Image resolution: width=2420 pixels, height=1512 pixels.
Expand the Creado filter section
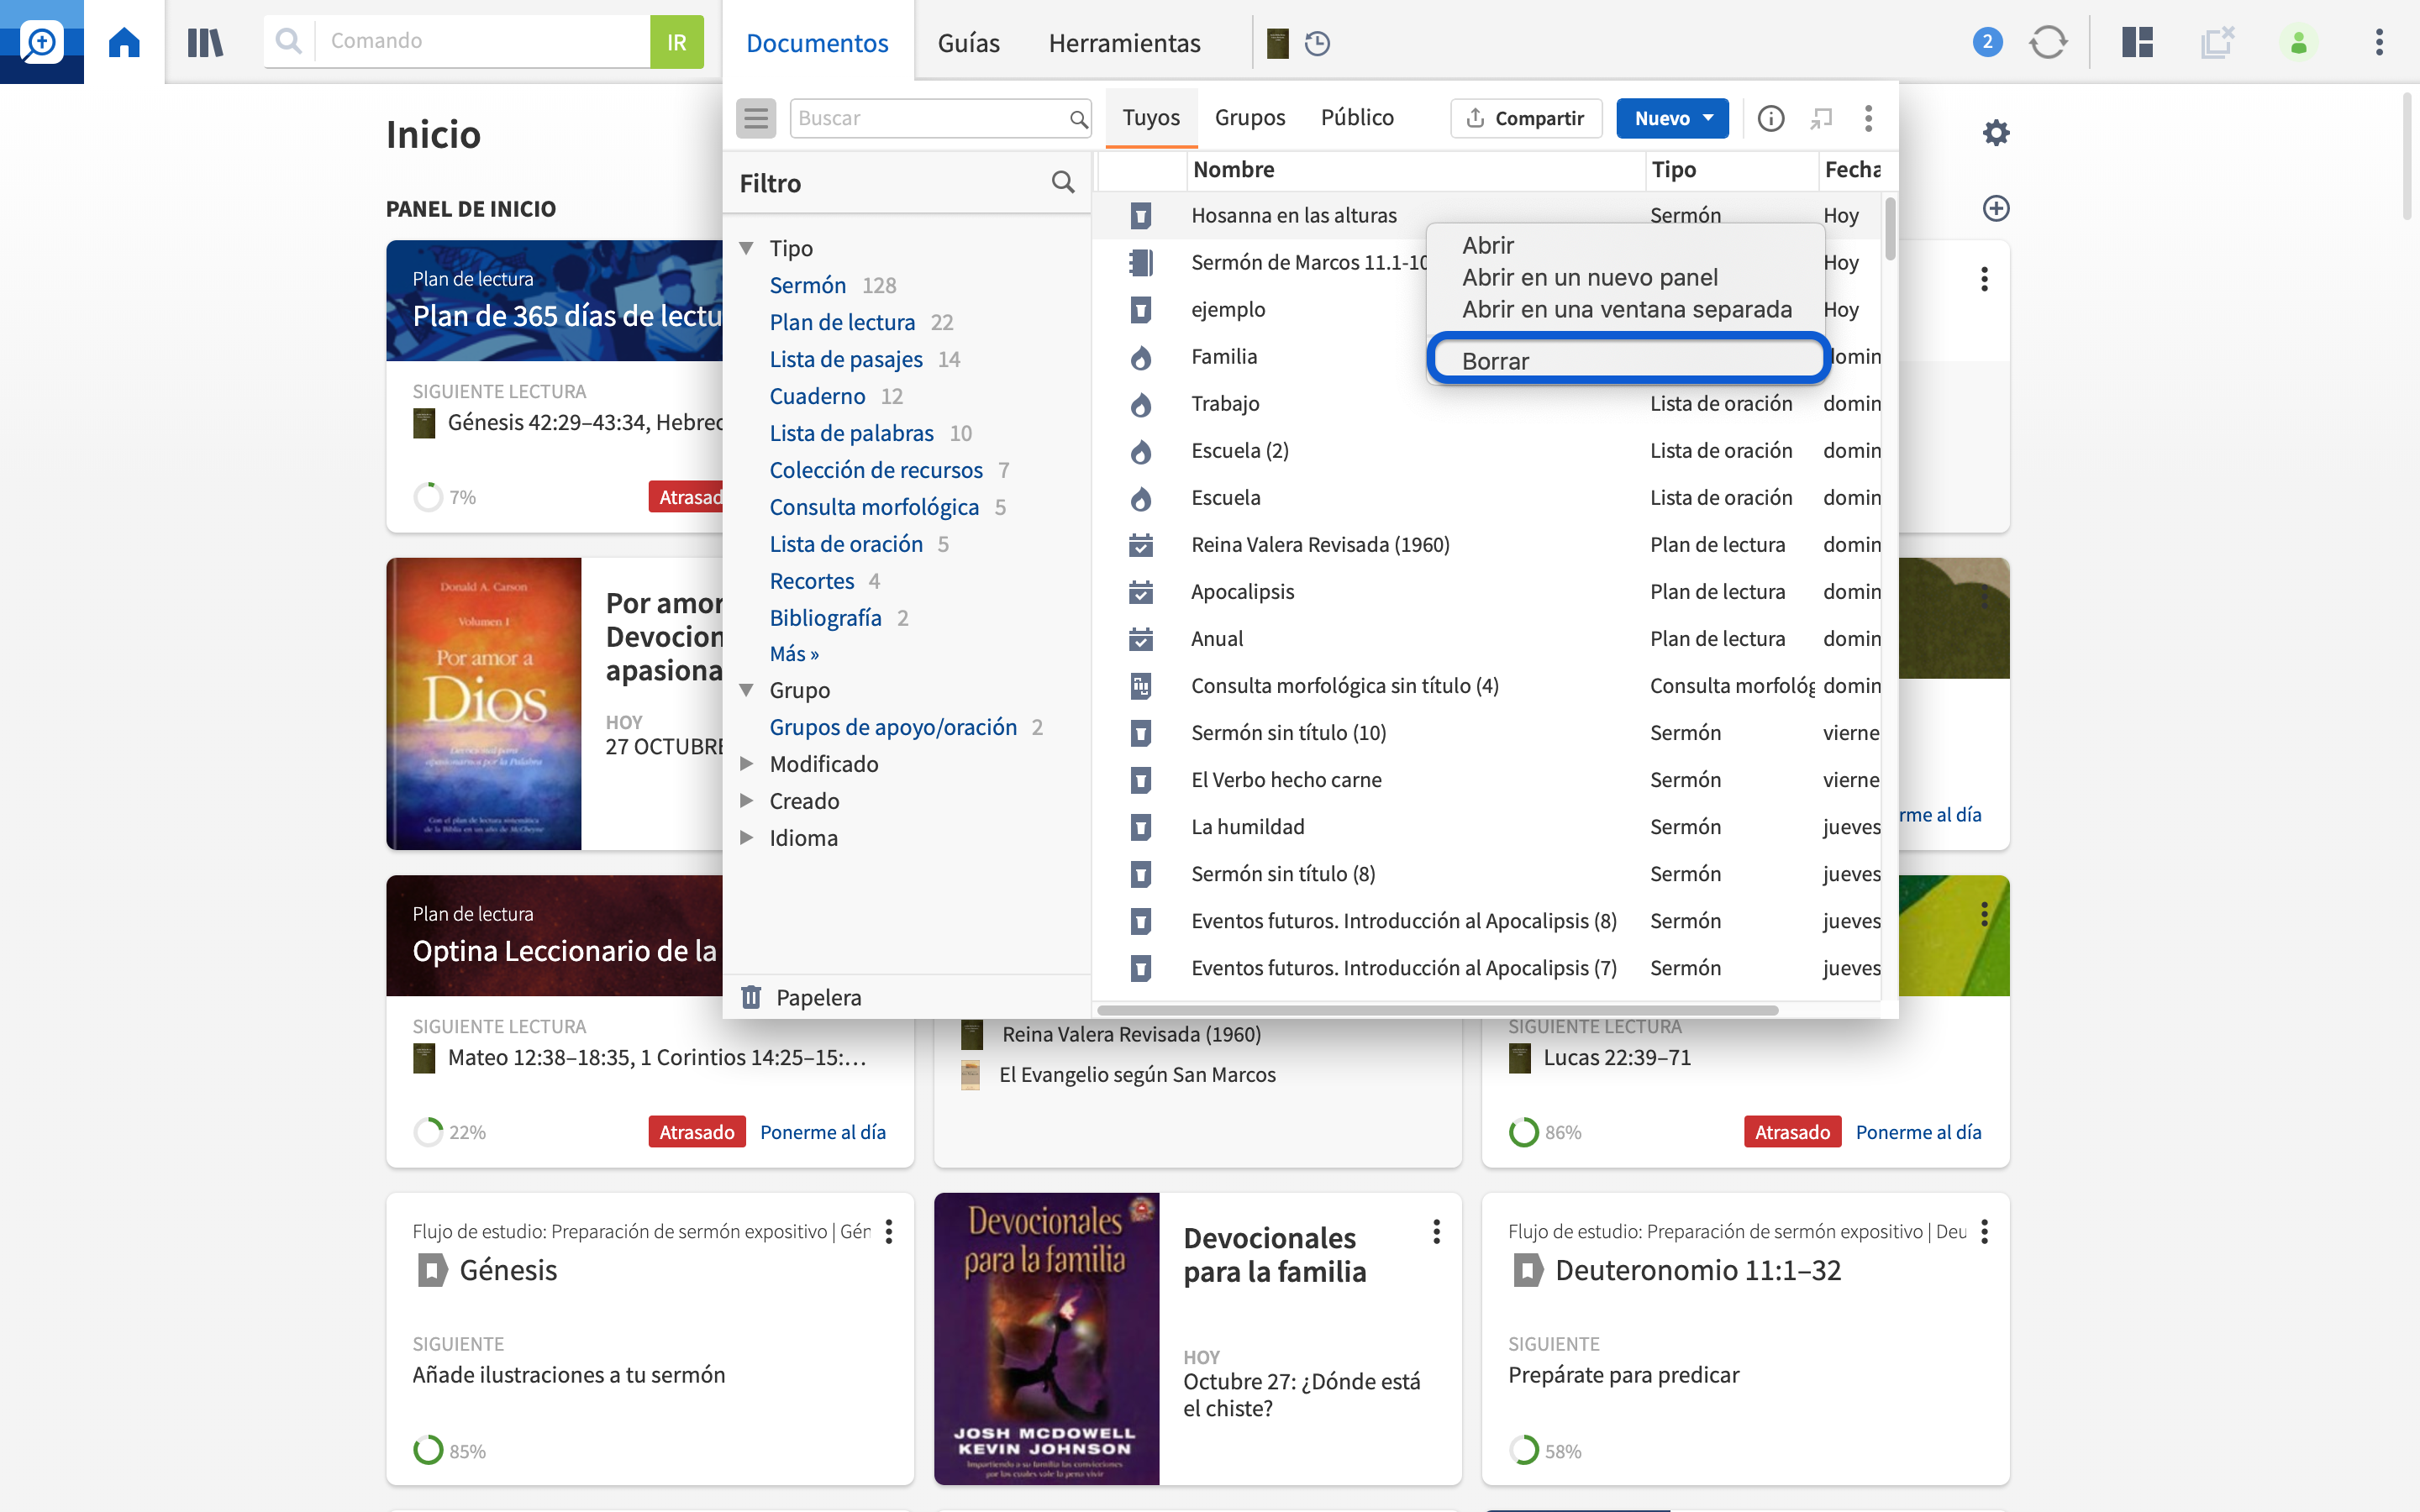pyautogui.click(x=746, y=801)
